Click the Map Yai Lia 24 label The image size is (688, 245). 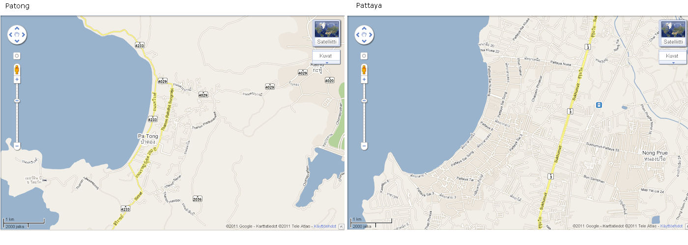coord(652,191)
